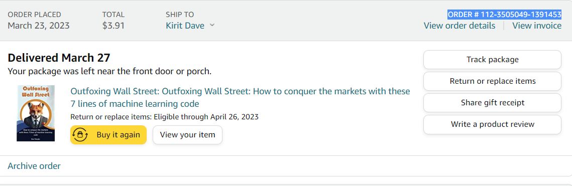Click the Buy it again cart icon

(80, 135)
